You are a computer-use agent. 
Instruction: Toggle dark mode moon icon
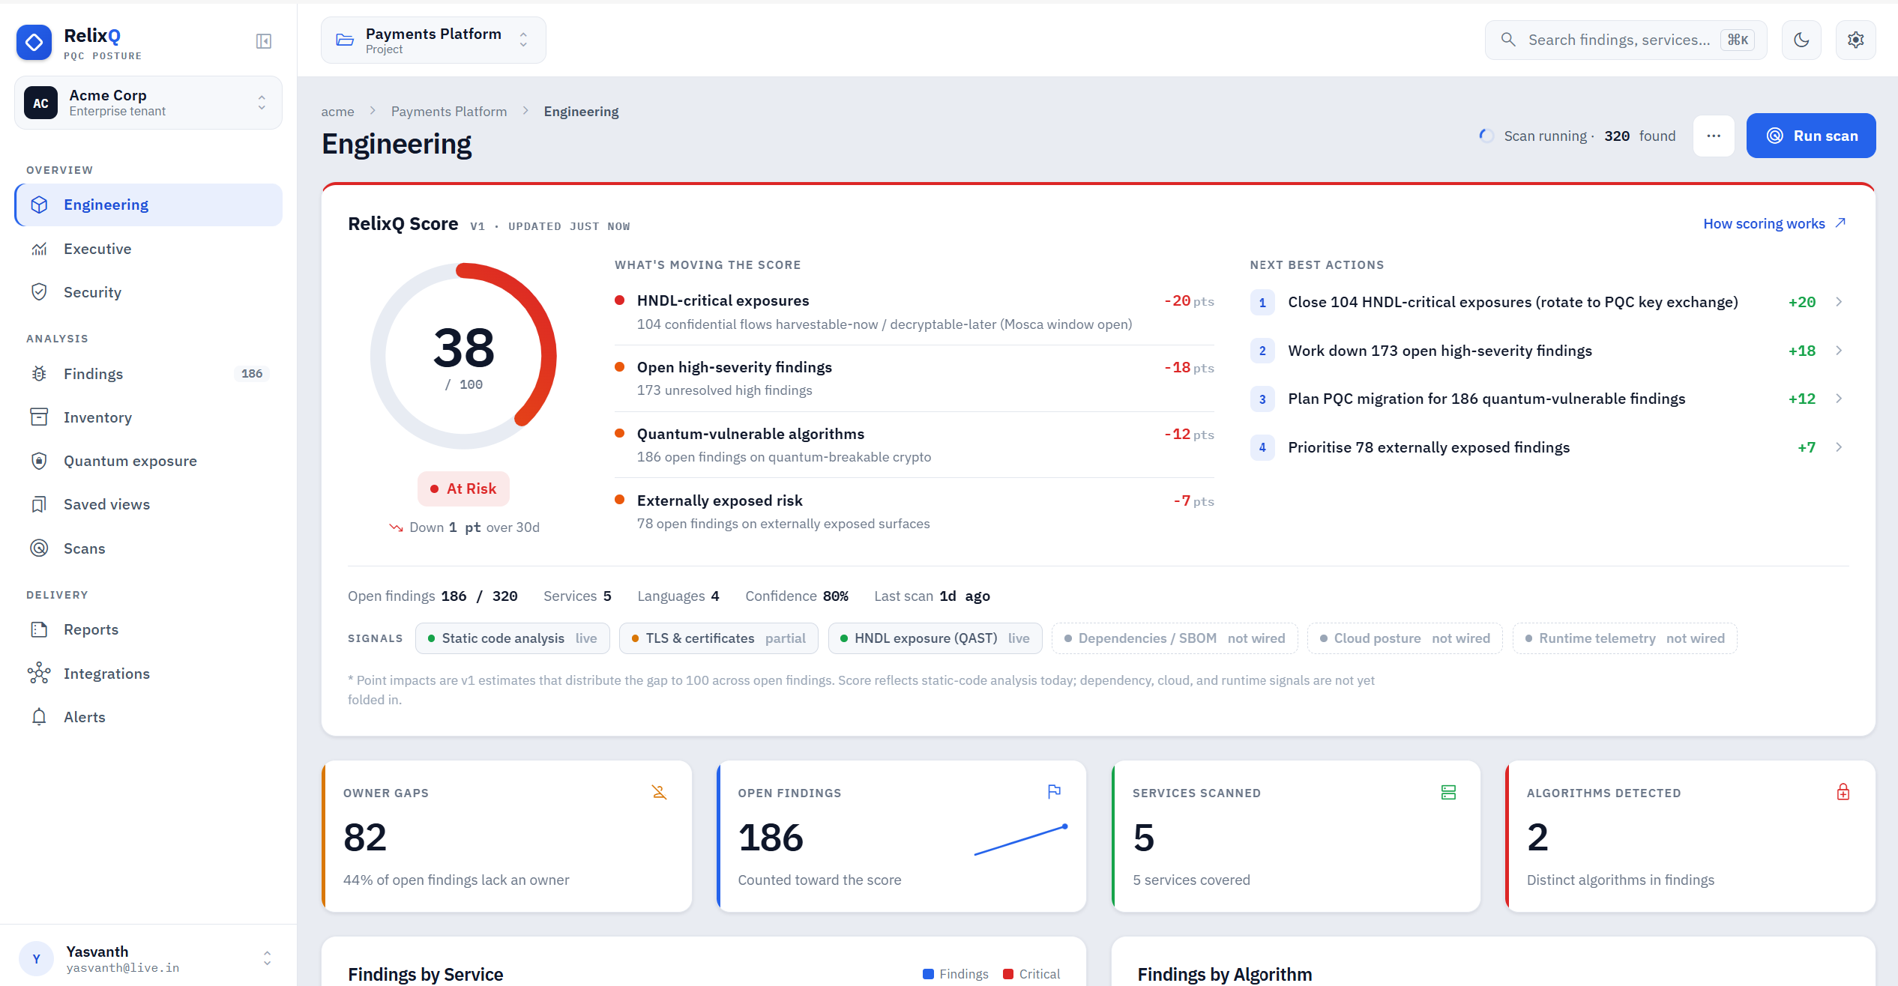[x=1801, y=40]
